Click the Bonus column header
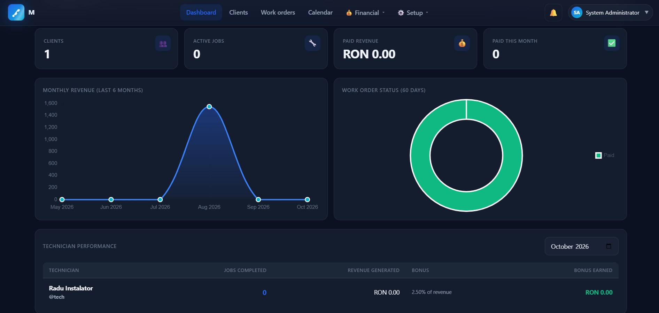 (x=420, y=270)
